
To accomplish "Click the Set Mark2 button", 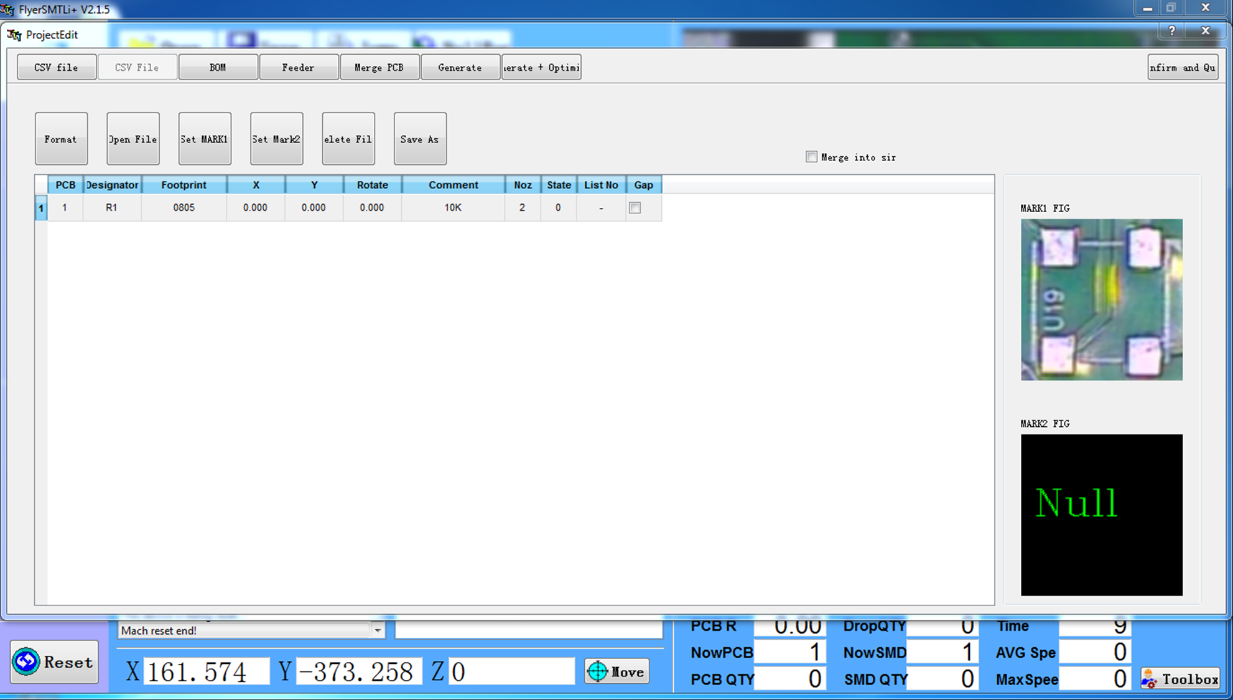I will 276,139.
